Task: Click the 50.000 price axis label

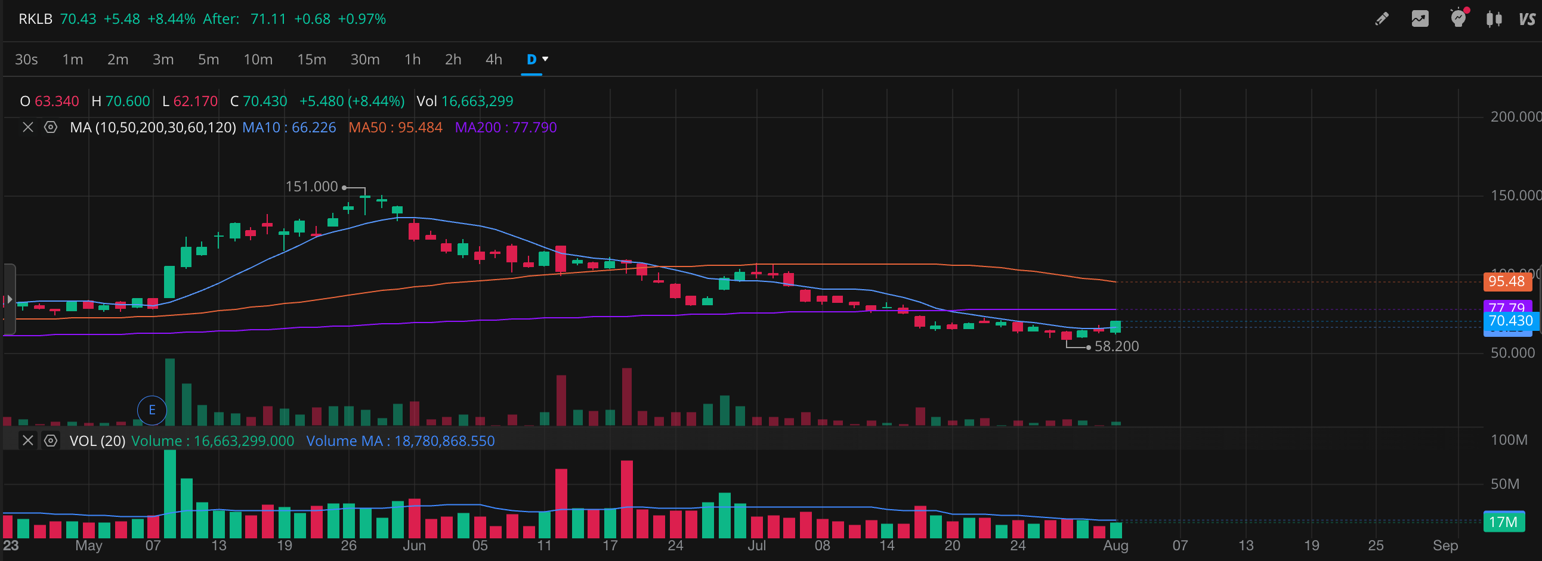Action: [1513, 353]
